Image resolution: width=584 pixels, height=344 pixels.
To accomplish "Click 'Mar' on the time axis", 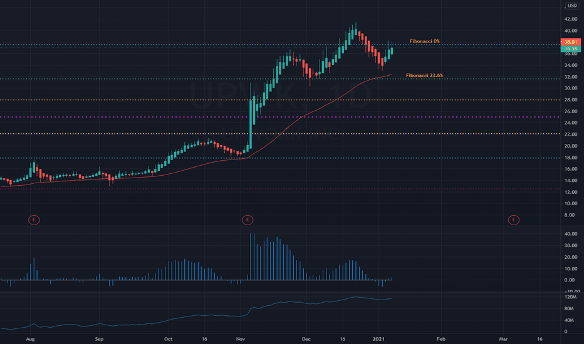I will click(x=503, y=339).
